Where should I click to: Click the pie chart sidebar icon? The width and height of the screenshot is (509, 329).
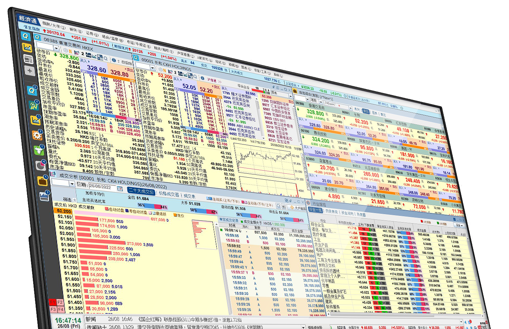[x=40, y=165]
